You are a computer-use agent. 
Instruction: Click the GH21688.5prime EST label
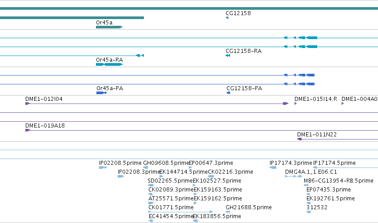click(249, 207)
